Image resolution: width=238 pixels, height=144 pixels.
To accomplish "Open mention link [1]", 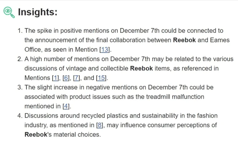I will 55,78.
